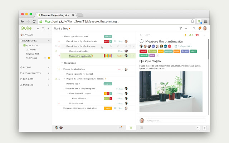Collapse the Bookmarks sidebar section

pos(48,40)
